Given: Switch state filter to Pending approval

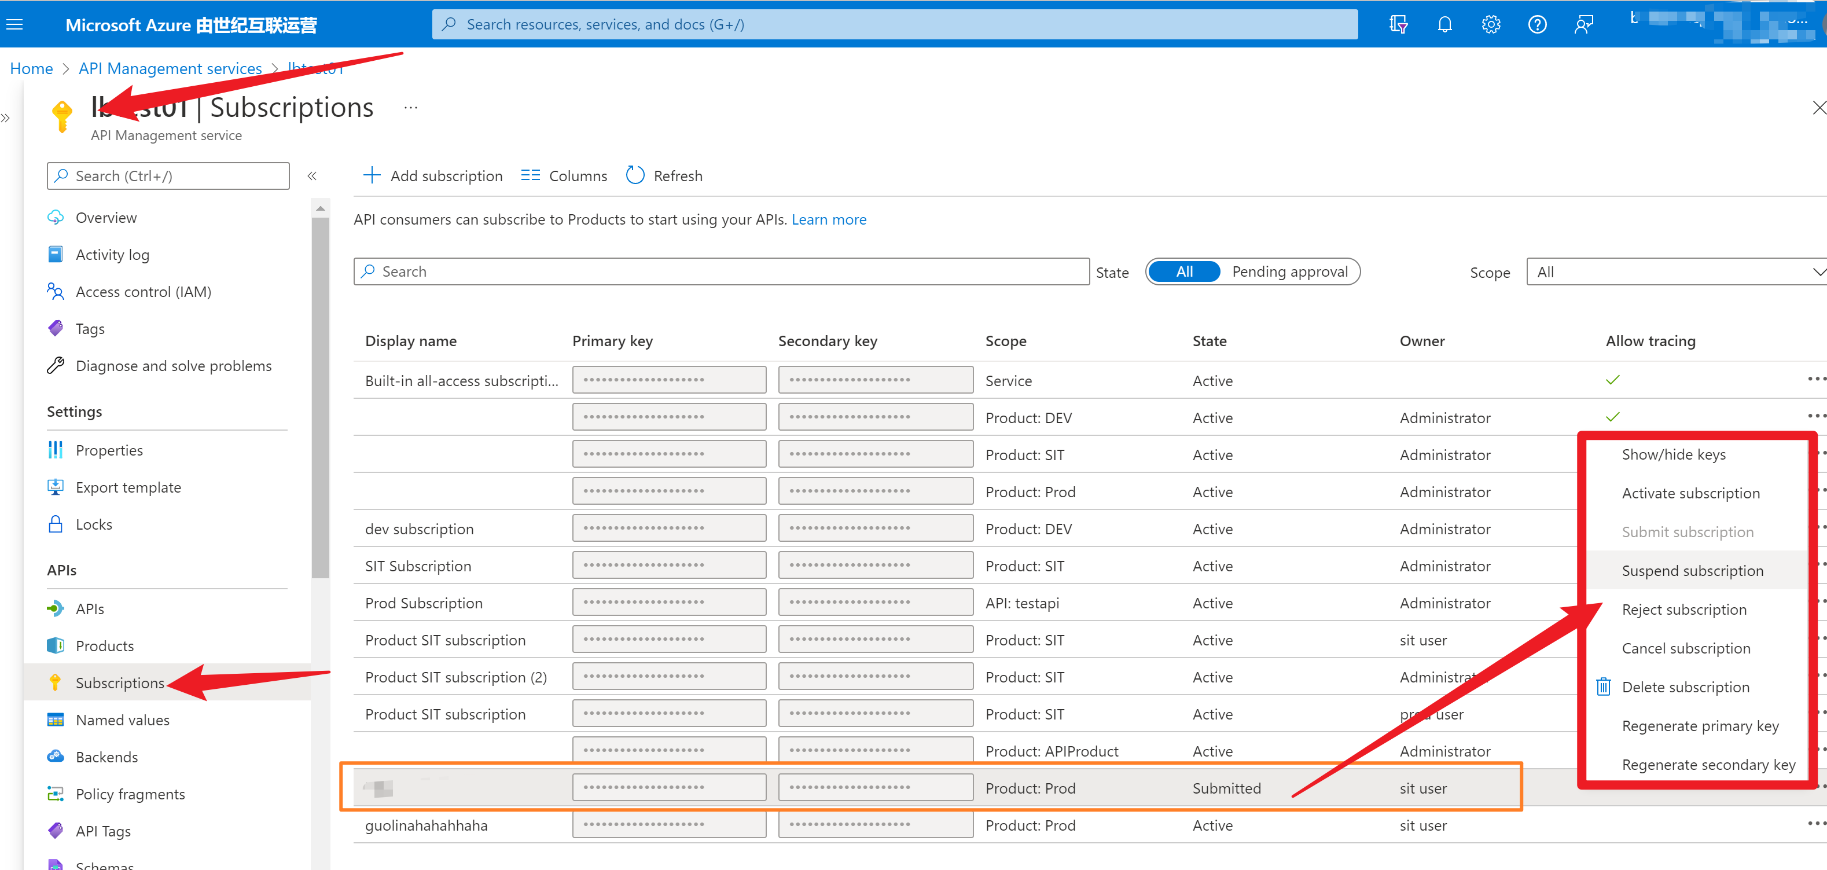Looking at the screenshot, I should pos(1289,272).
